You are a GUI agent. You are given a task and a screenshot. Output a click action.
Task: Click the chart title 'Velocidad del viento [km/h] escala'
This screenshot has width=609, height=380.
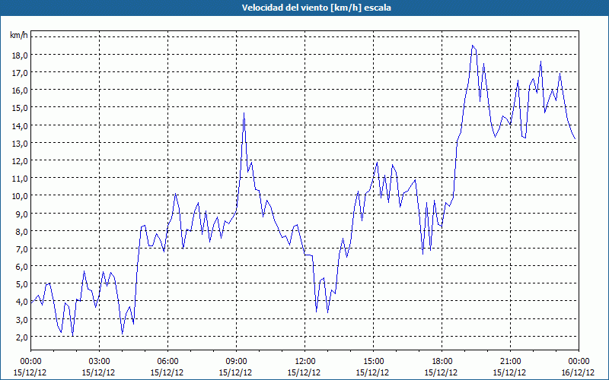pos(316,8)
